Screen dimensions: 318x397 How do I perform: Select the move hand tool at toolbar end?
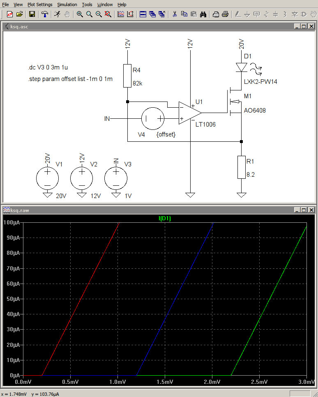[314, 14]
